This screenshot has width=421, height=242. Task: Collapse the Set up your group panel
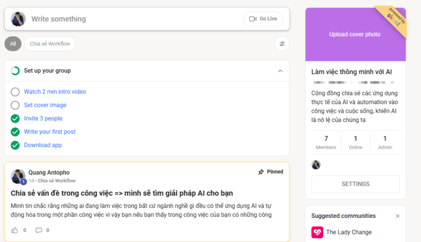(x=280, y=71)
